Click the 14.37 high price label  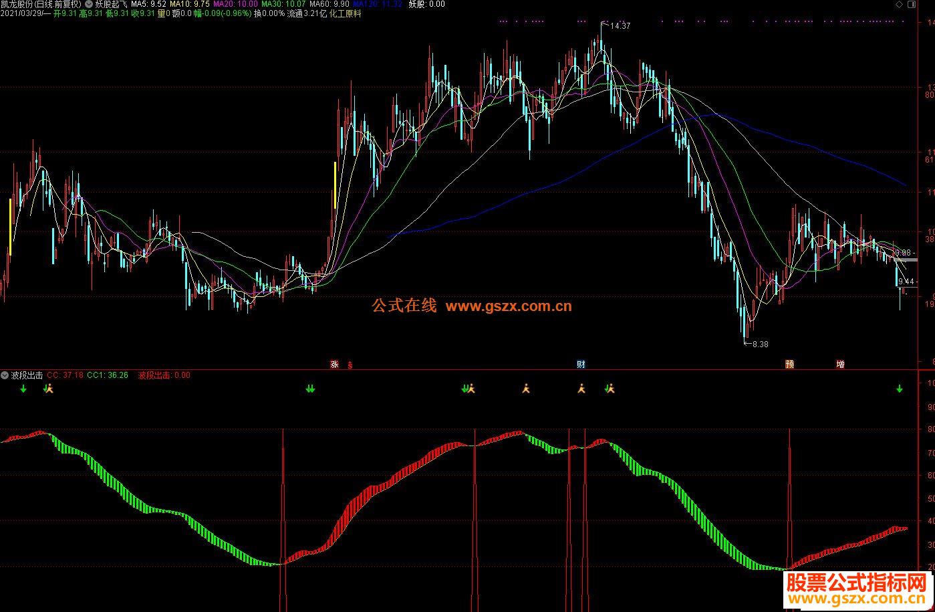pos(620,26)
